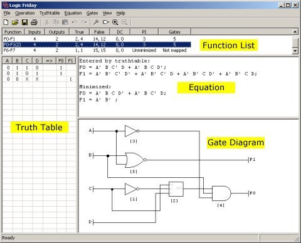Click function list scroll-down arrow

pos(295,51)
